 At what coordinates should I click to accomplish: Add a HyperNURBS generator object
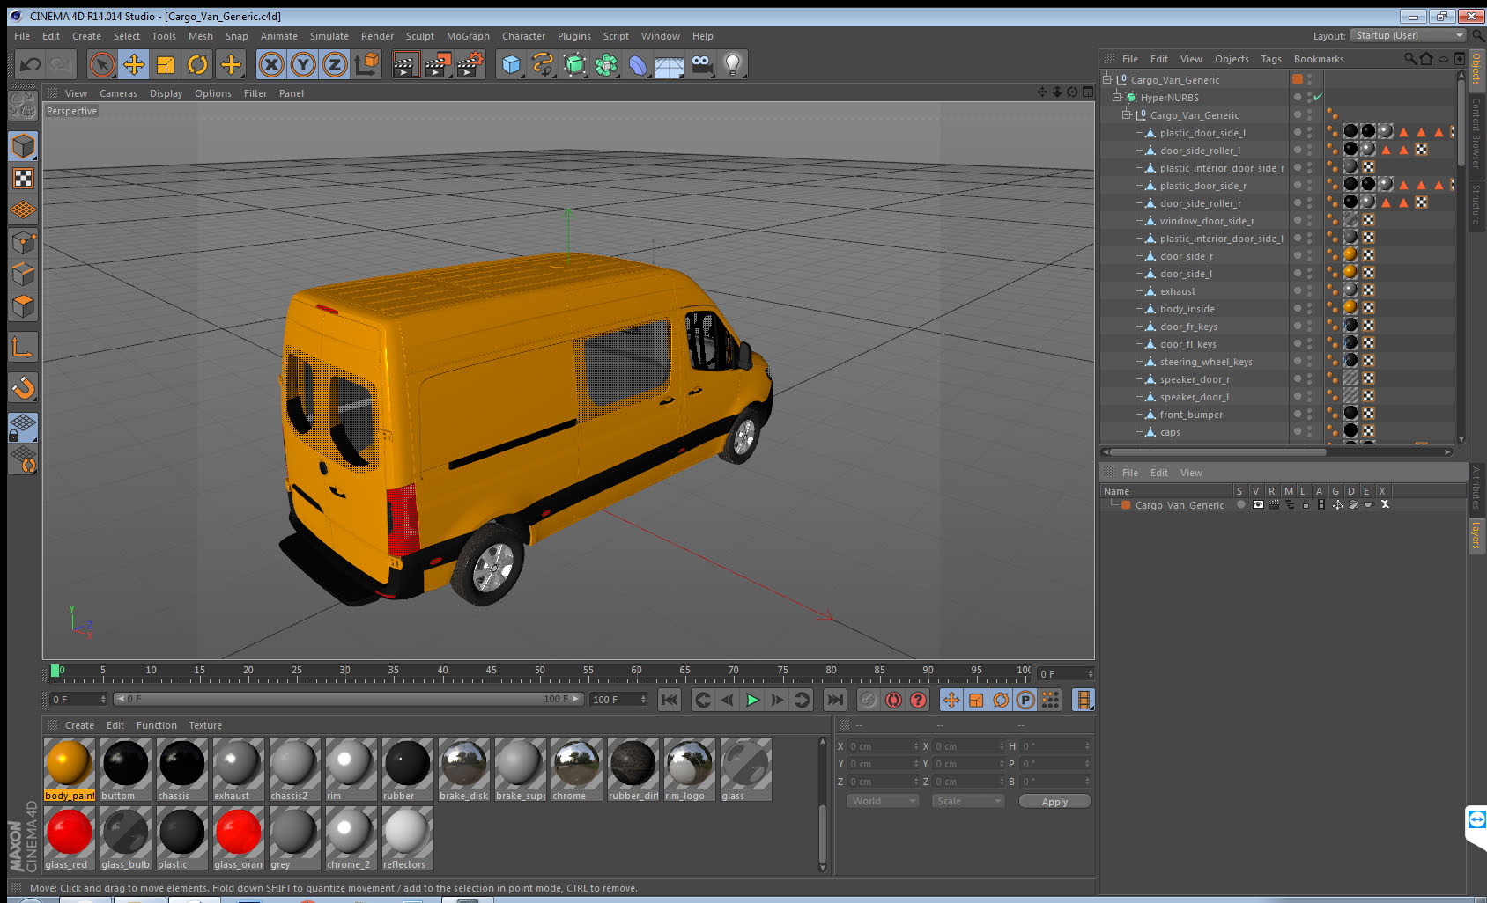click(574, 64)
